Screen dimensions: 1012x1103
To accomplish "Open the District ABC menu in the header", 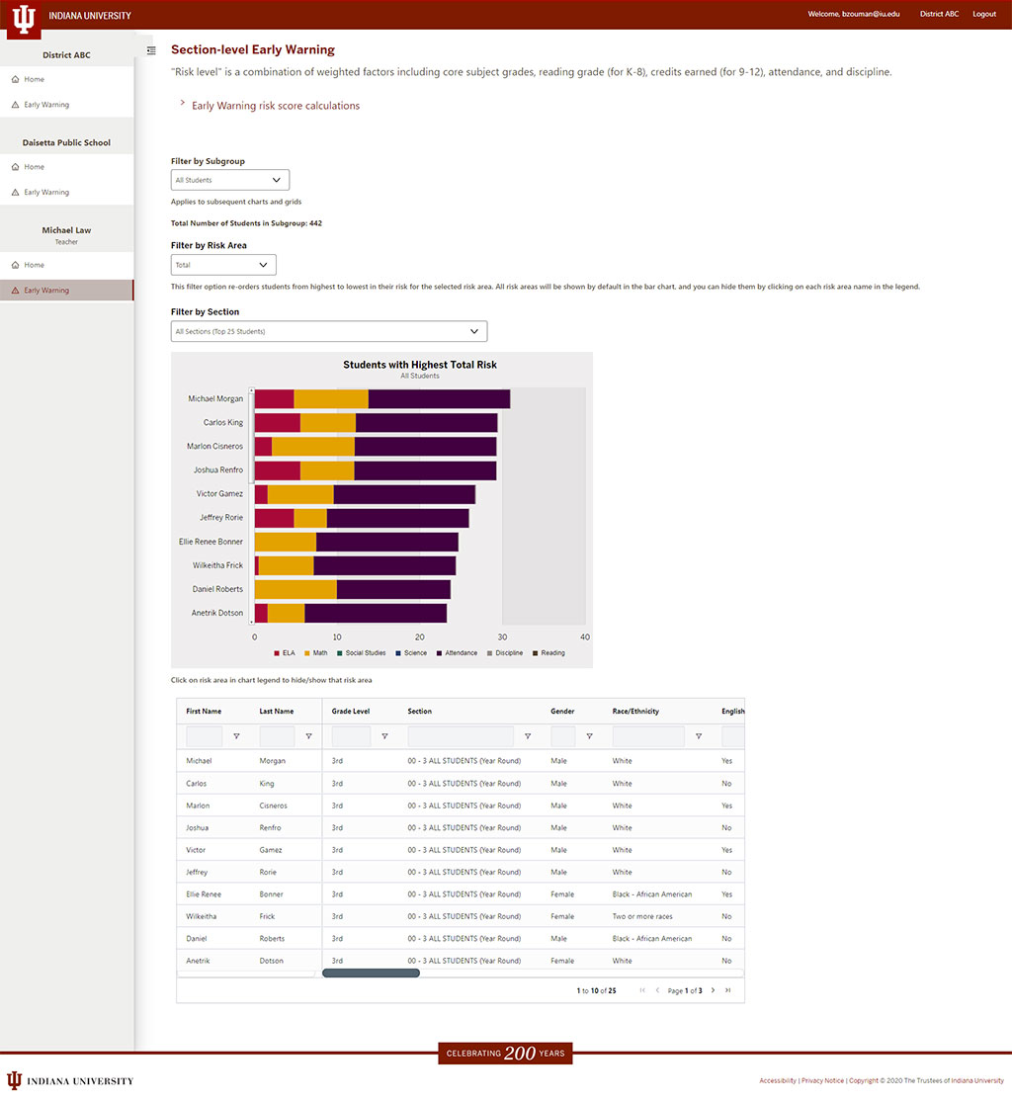I will [x=939, y=14].
